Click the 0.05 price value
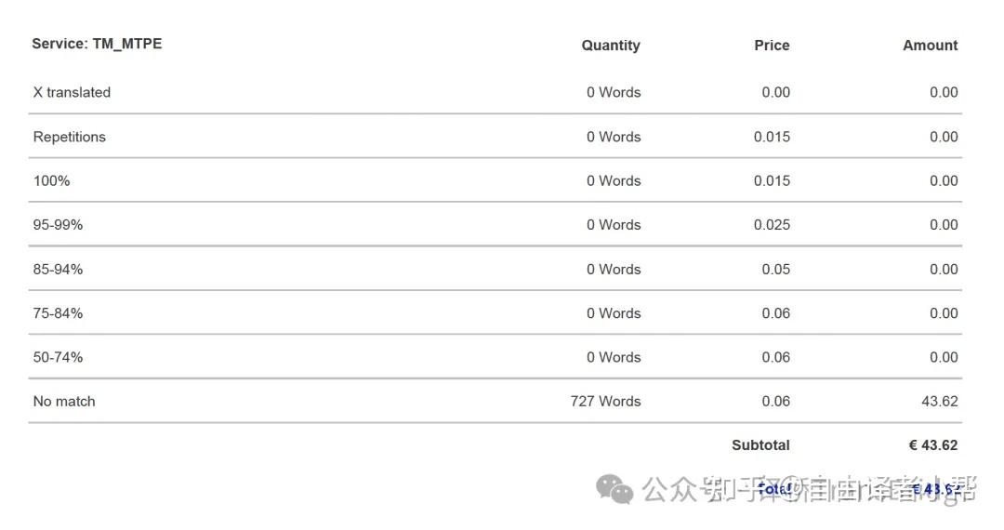 click(775, 269)
